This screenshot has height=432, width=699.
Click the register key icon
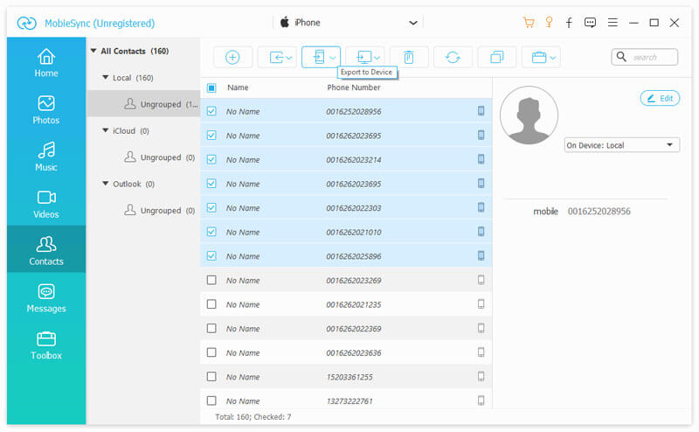tap(549, 23)
